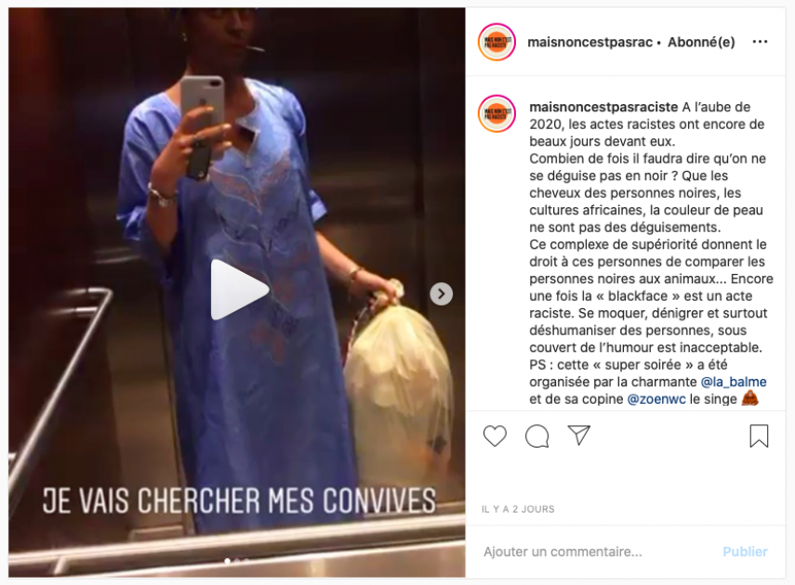Share post with paper plane icon

pyautogui.click(x=578, y=435)
